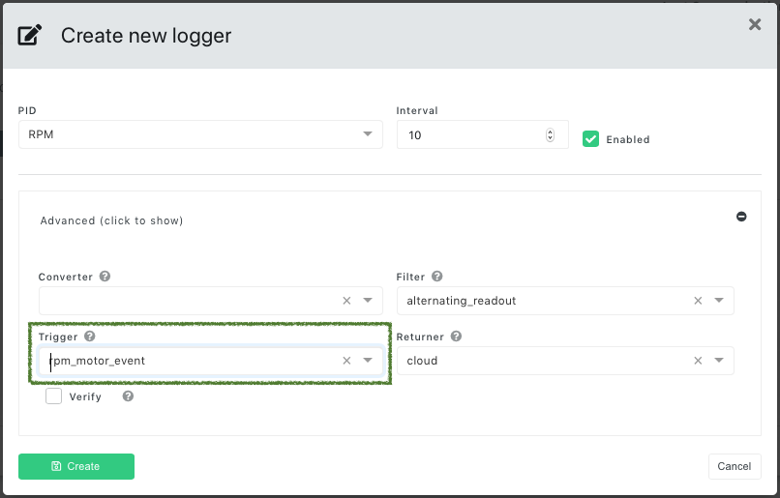Open the Returner help question mark
This screenshot has height=498, width=780.
click(x=456, y=337)
